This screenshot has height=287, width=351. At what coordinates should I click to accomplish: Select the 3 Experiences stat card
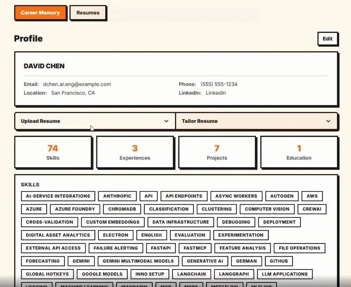tap(135, 152)
